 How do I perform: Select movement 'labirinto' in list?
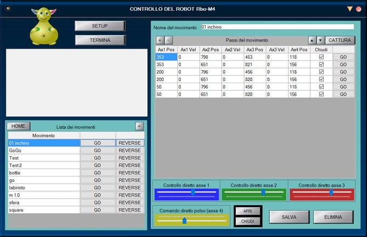44,188
